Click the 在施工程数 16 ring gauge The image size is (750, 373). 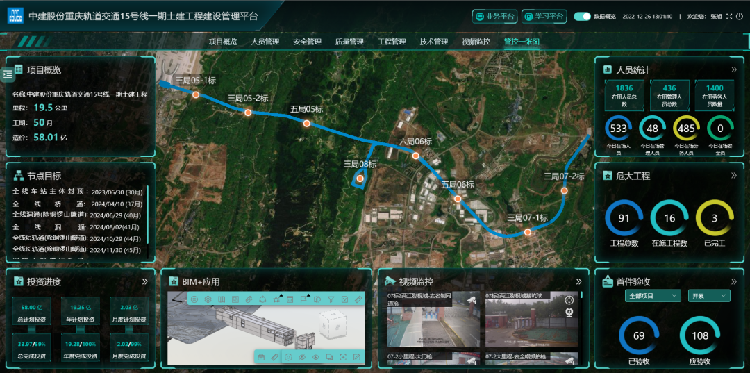click(669, 219)
